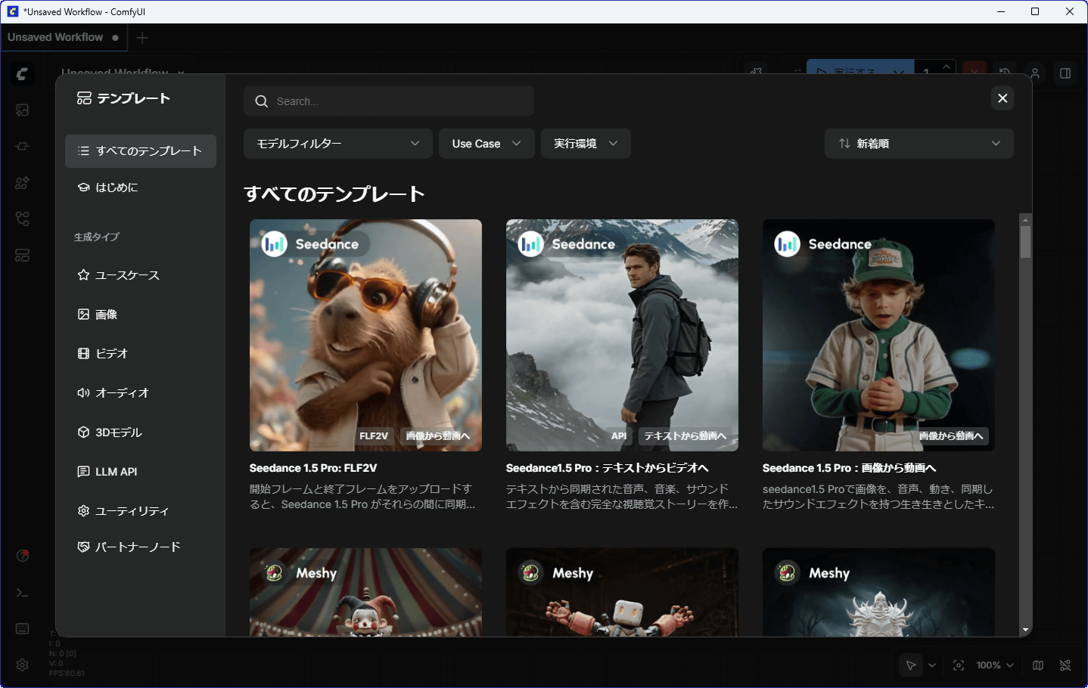Click the template list vertical scrollbar

(x=1025, y=243)
